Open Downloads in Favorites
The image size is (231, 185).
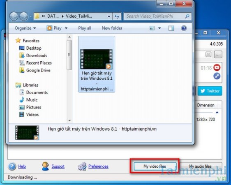pyautogui.click(x=37, y=55)
